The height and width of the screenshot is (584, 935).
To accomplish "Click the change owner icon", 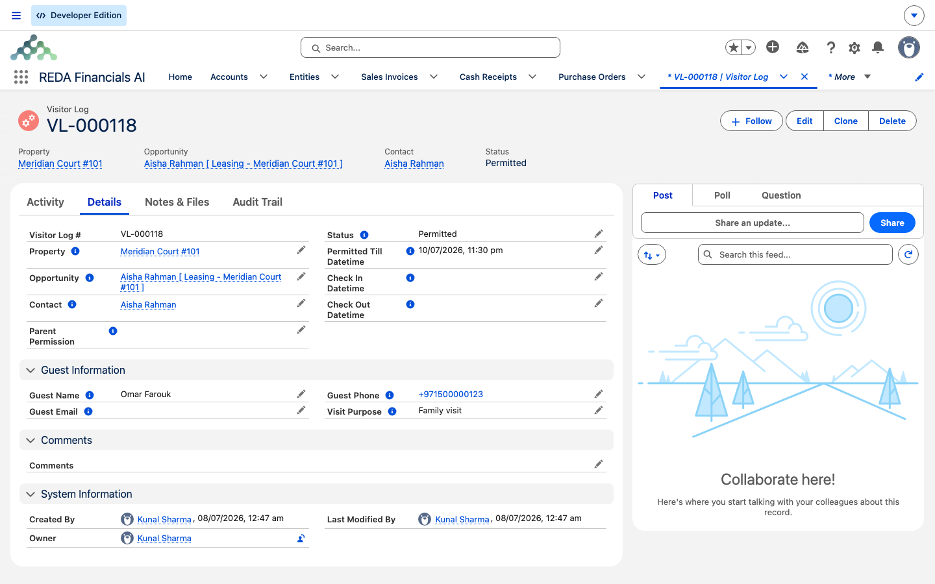I will pyautogui.click(x=301, y=538).
